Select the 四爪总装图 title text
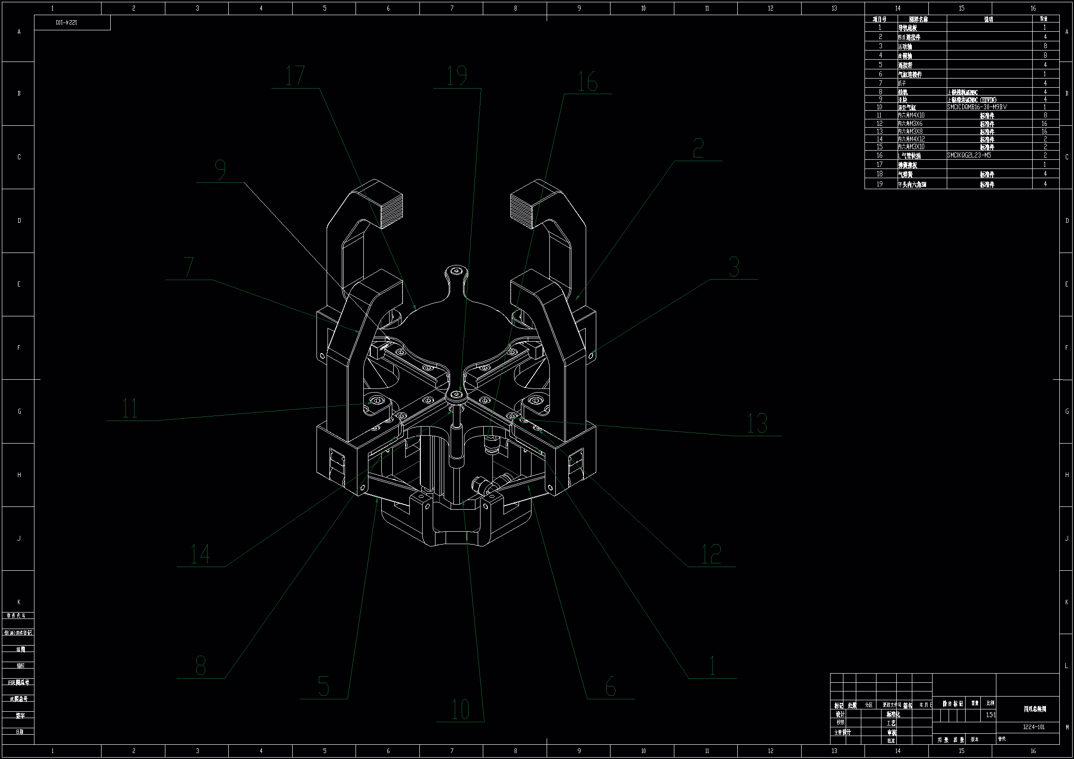 coord(1034,709)
